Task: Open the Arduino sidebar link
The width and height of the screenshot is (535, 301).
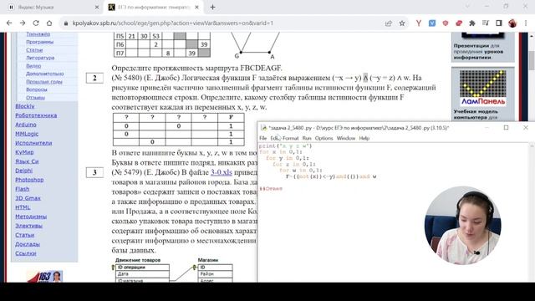Action: 26,125
